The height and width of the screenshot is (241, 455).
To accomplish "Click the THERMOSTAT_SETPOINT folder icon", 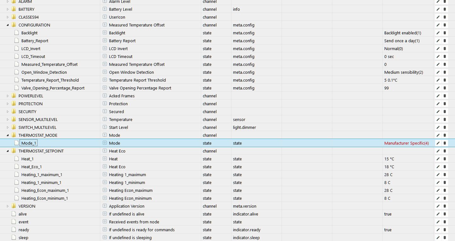I will (14, 151).
